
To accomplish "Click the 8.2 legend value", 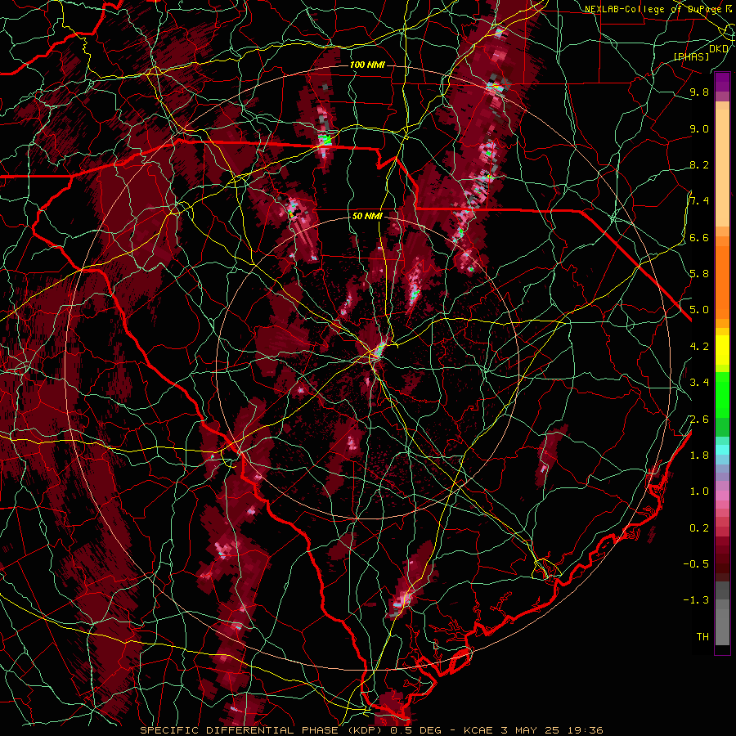I will coord(699,164).
